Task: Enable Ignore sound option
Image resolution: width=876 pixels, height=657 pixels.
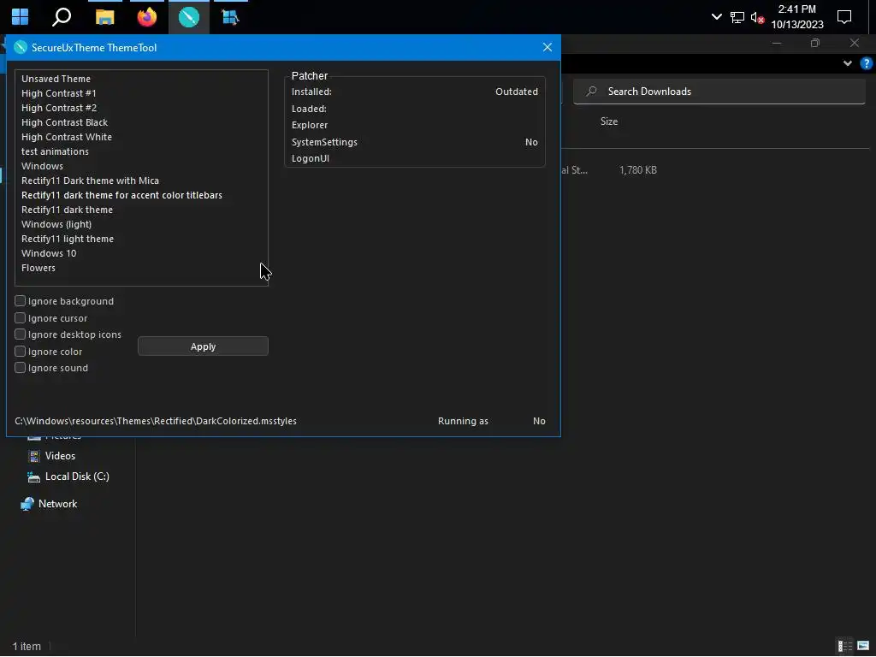Action: click(x=21, y=368)
